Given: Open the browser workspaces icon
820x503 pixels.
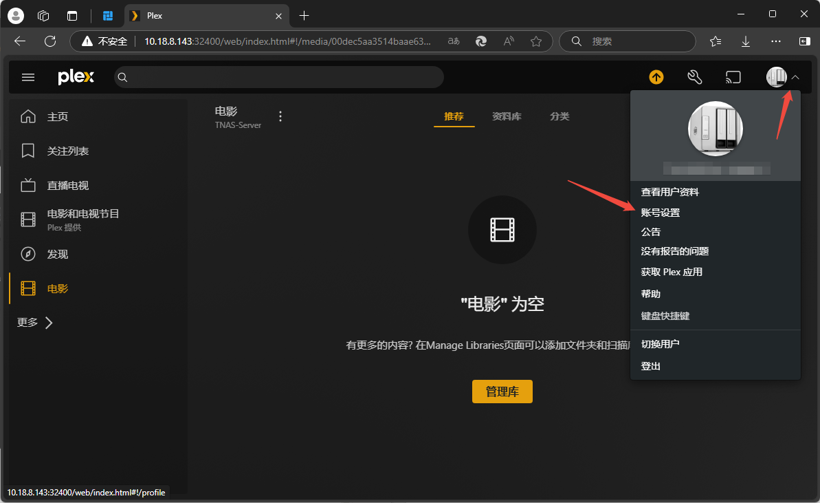Looking at the screenshot, I should click(43, 16).
